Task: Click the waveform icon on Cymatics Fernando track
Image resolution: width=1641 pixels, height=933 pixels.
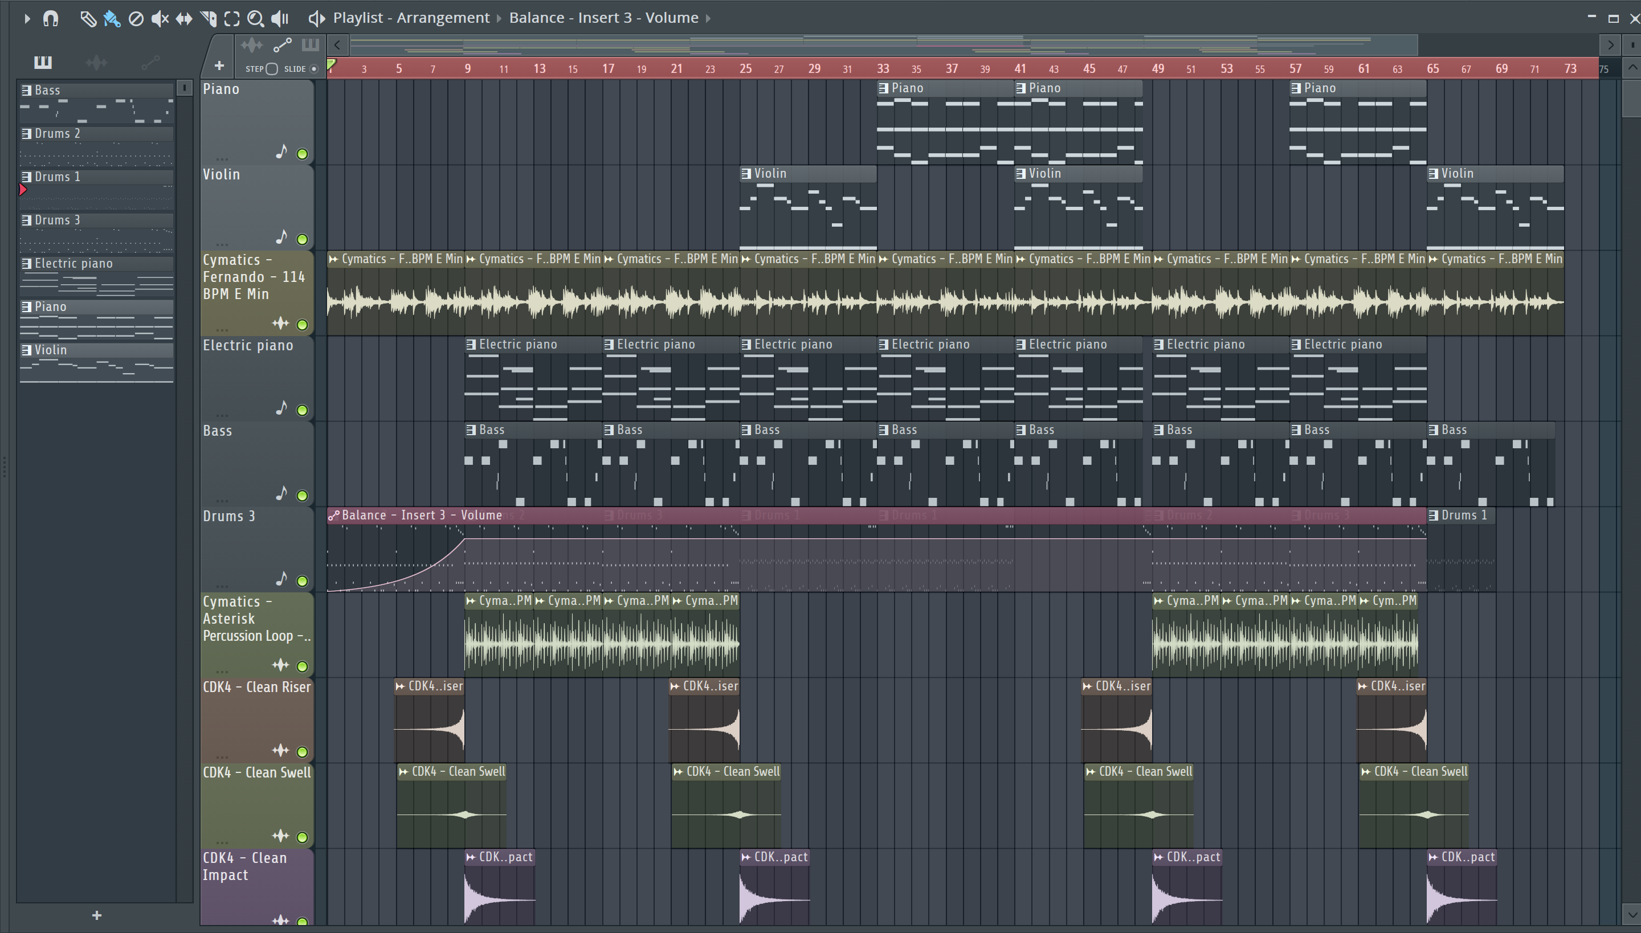Action: (x=281, y=323)
